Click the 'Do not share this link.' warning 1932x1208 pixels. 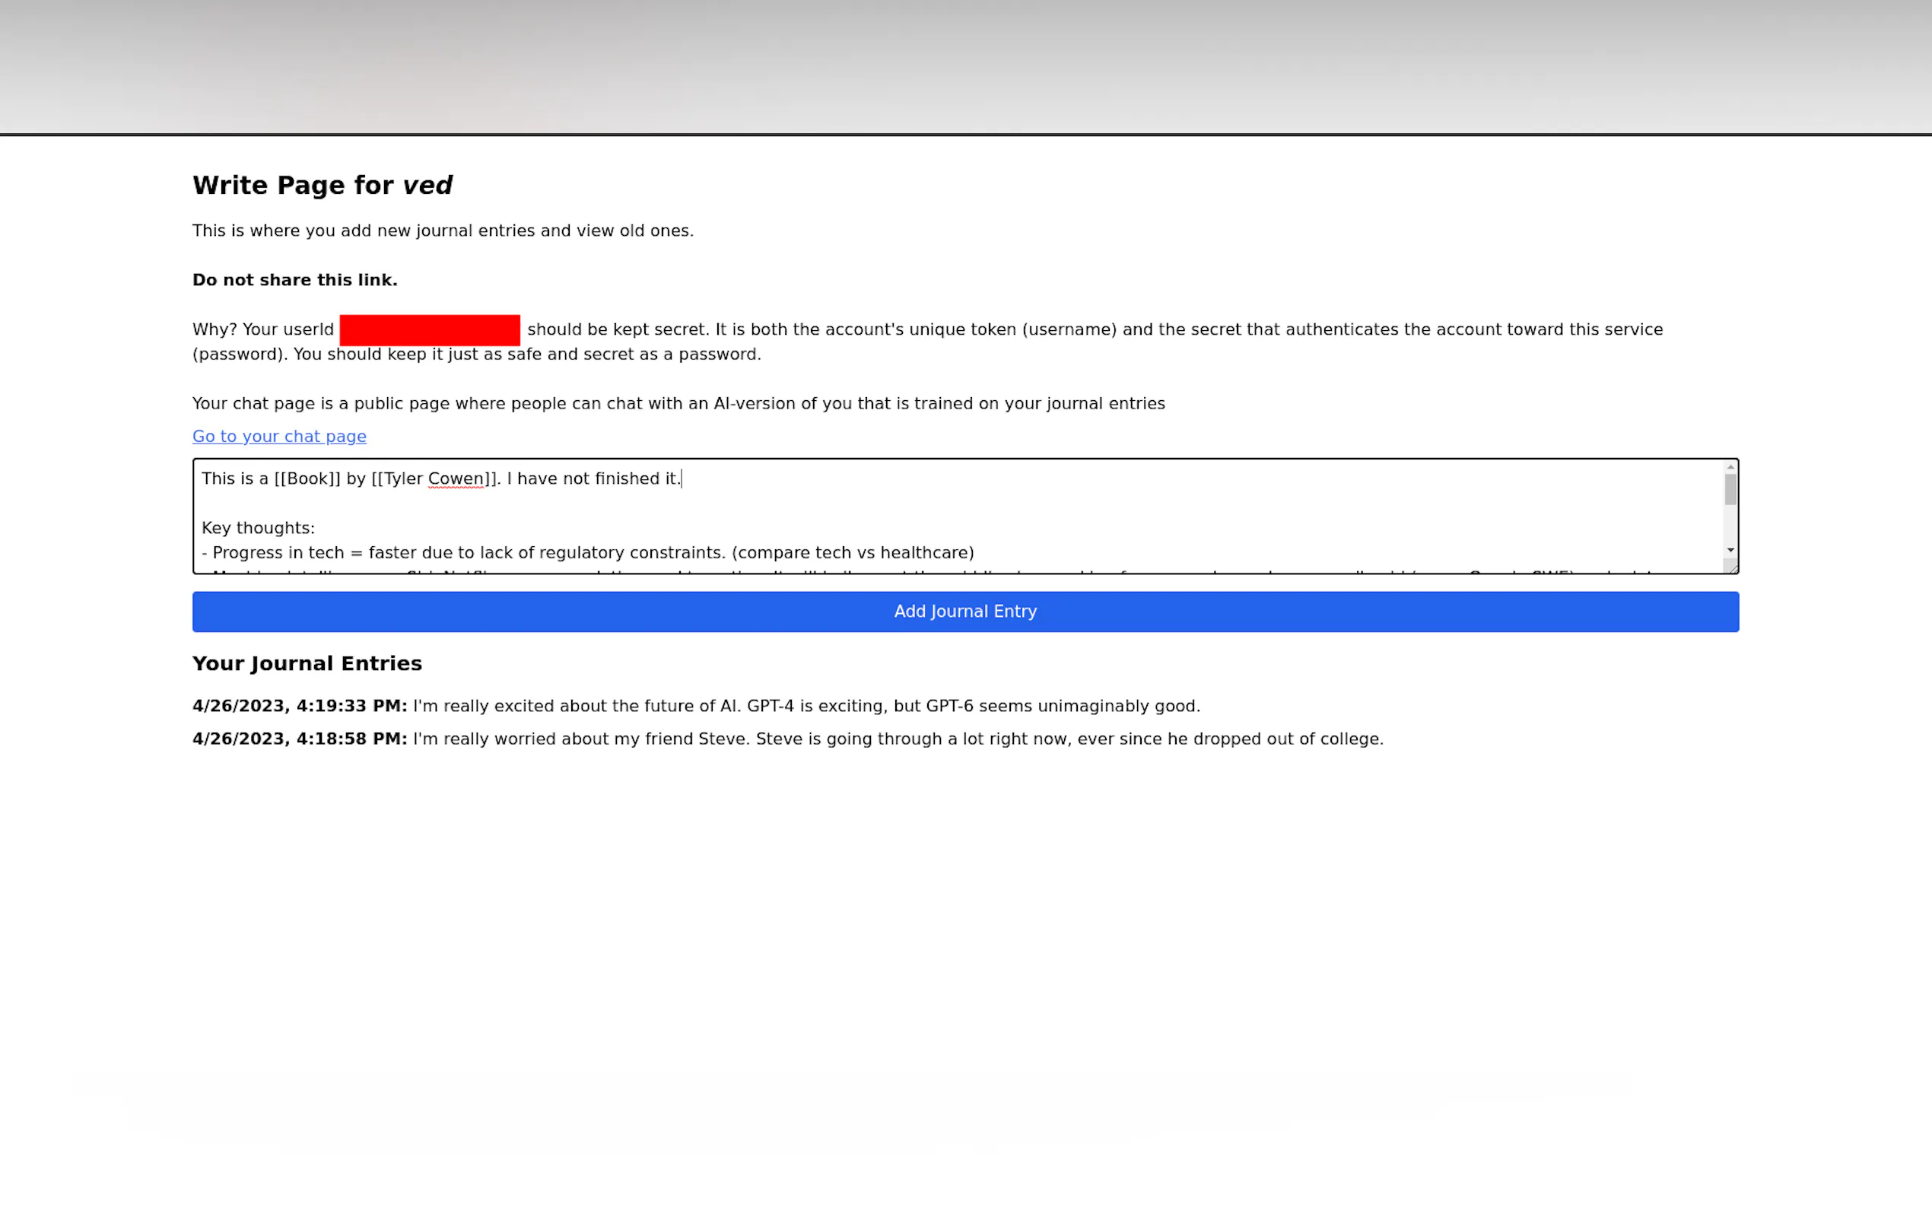pyautogui.click(x=294, y=281)
